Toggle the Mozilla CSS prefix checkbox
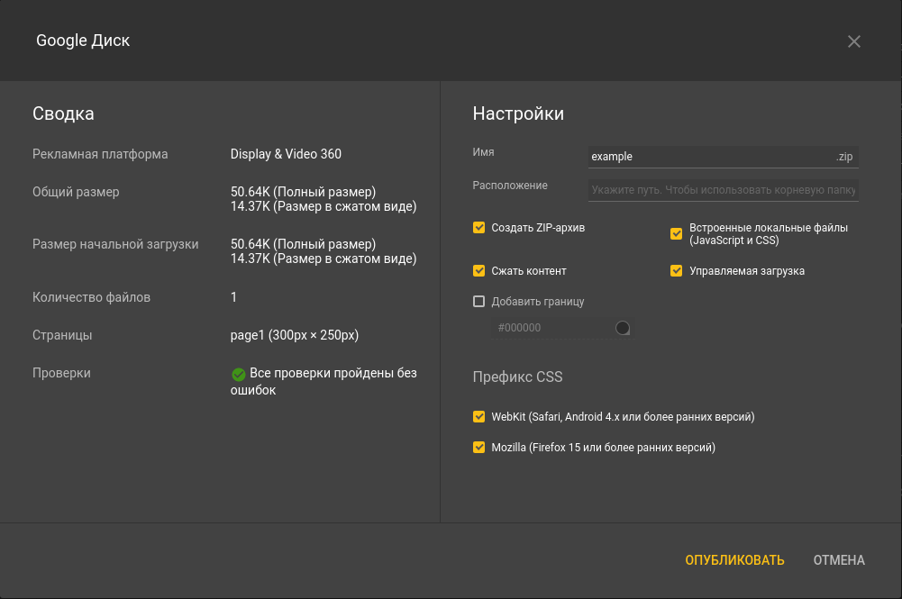 [x=479, y=447]
